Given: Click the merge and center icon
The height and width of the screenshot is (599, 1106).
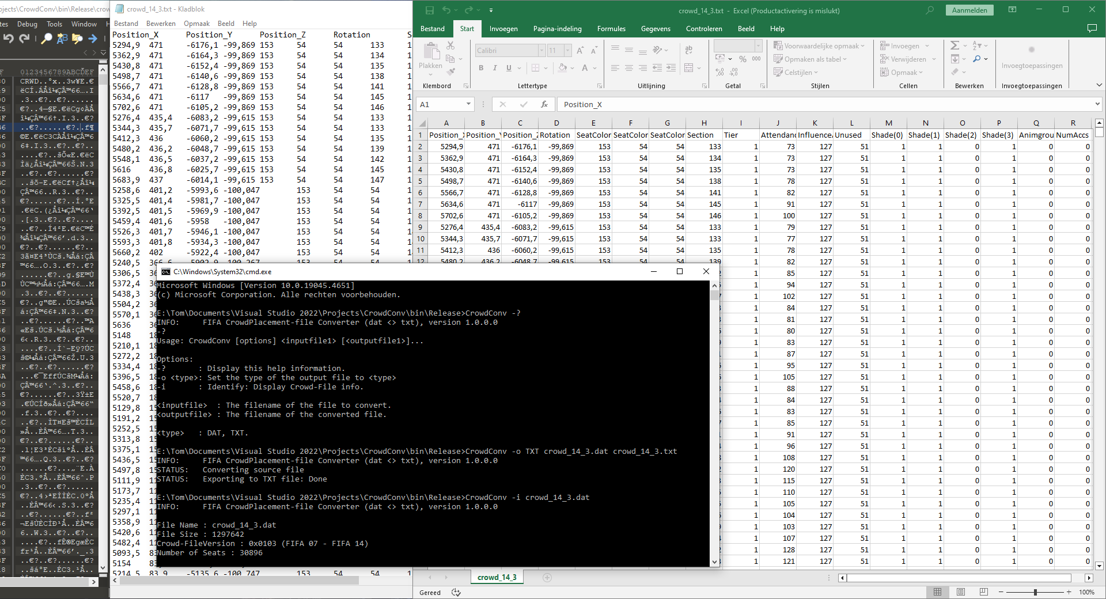Looking at the screenshot, I should point(689,68).
